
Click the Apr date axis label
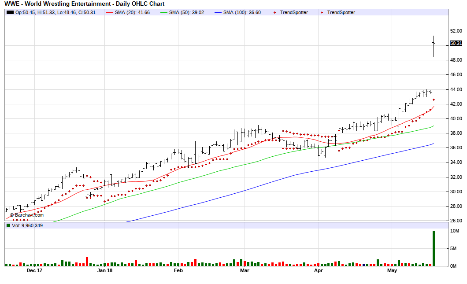[x=319, y=271]
